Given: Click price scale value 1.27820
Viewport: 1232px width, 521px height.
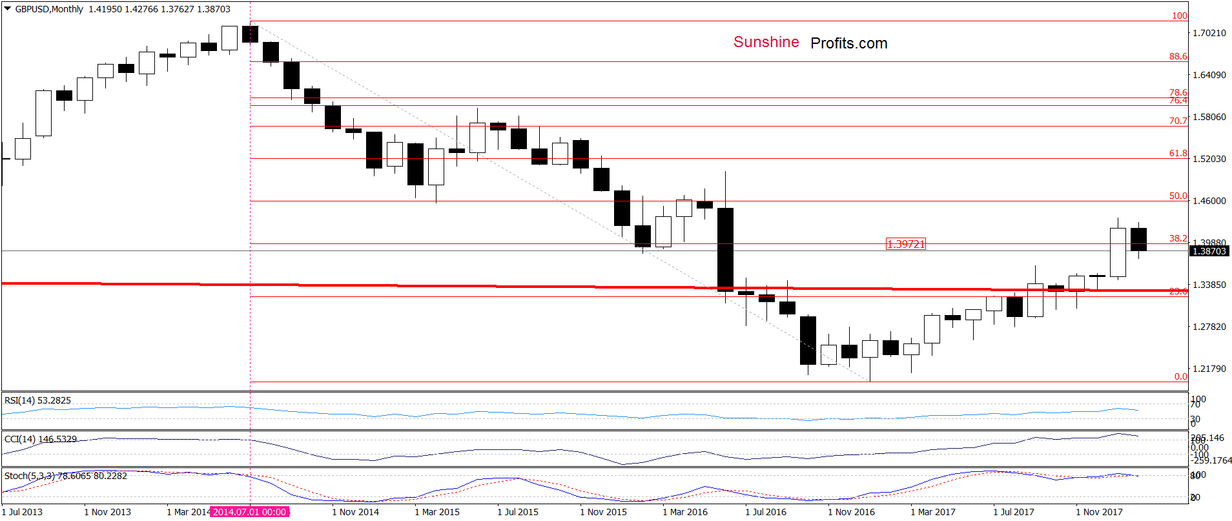Looking at the screenshot, I should coord(1209,327).
